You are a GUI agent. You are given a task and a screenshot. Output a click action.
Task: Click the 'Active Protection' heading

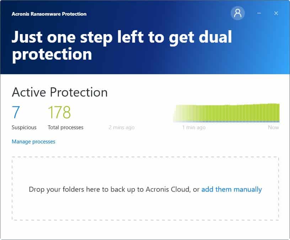60,92
